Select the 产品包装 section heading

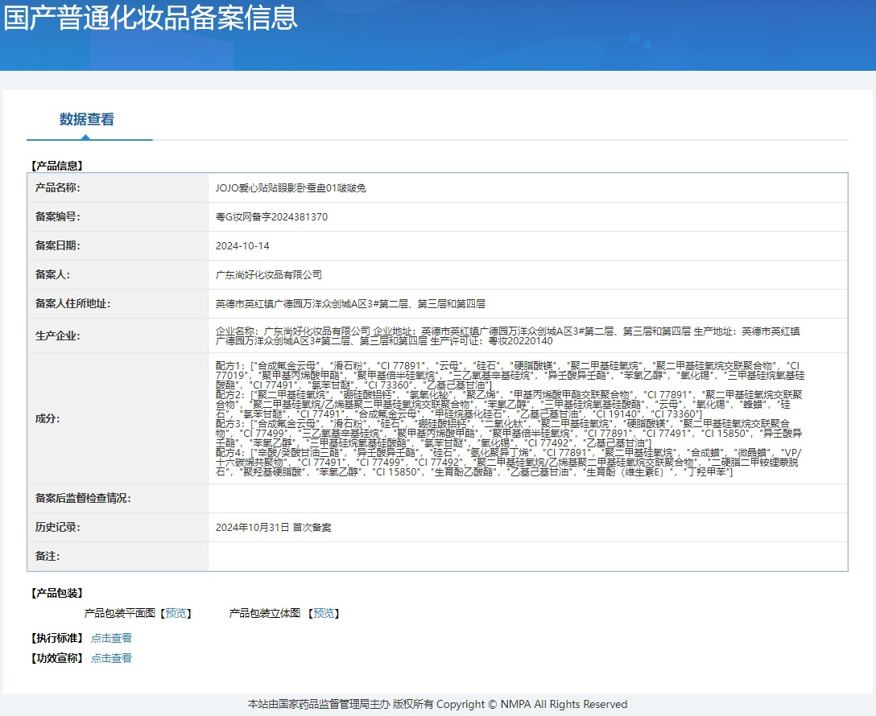pos(57,593)
